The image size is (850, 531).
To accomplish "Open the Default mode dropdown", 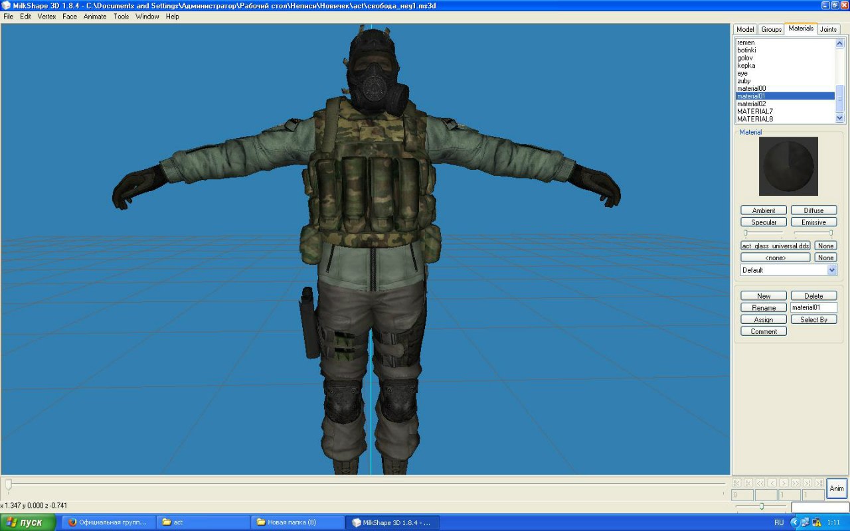I will point(788,270).
